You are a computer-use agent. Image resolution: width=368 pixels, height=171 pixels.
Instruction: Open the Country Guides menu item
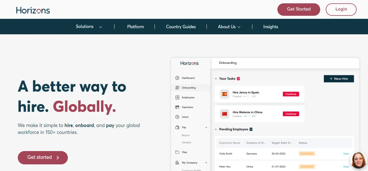(x=181, y=27)
